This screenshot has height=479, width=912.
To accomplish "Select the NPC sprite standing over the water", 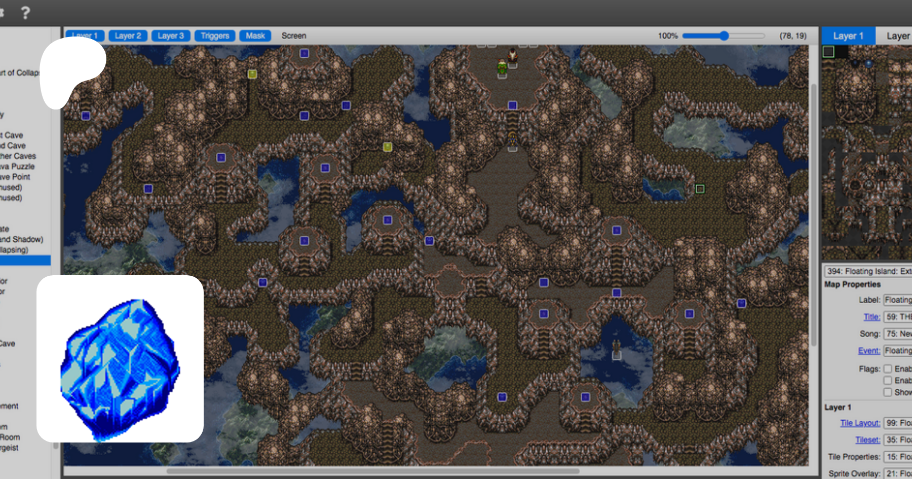I will pyautogui.click(x=616, y=349).
